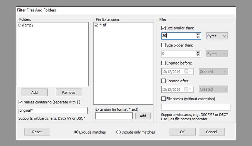
Task: Toggle Names containing checkbox
Action: [x=21, y=102]
